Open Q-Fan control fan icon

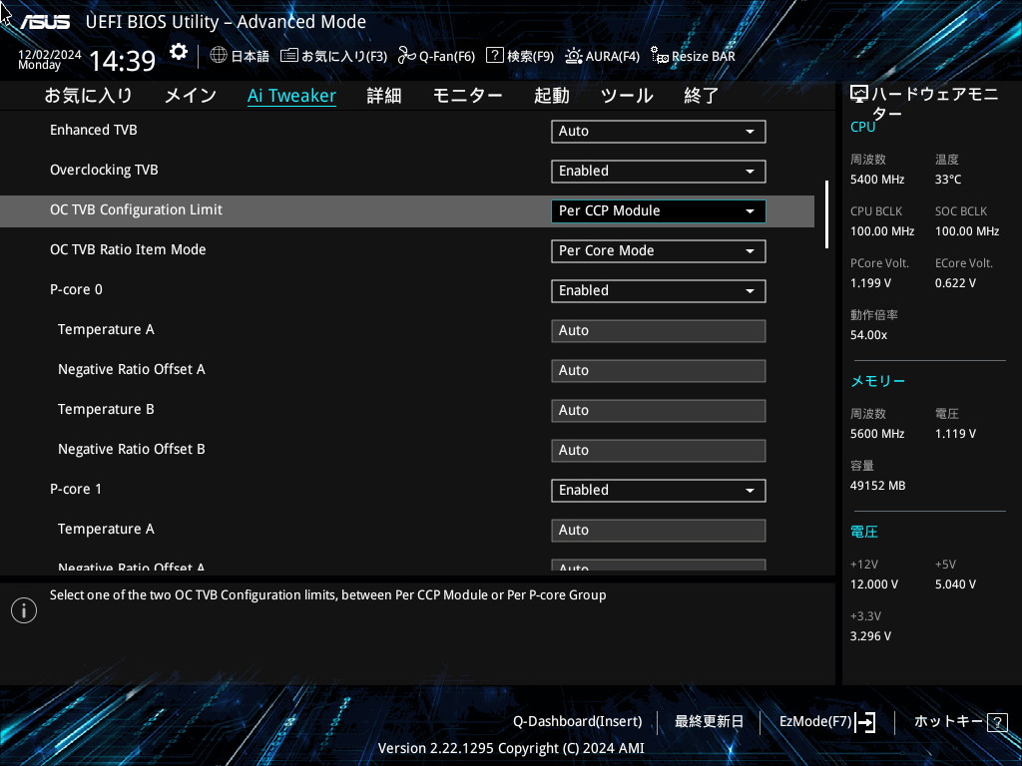407,56
